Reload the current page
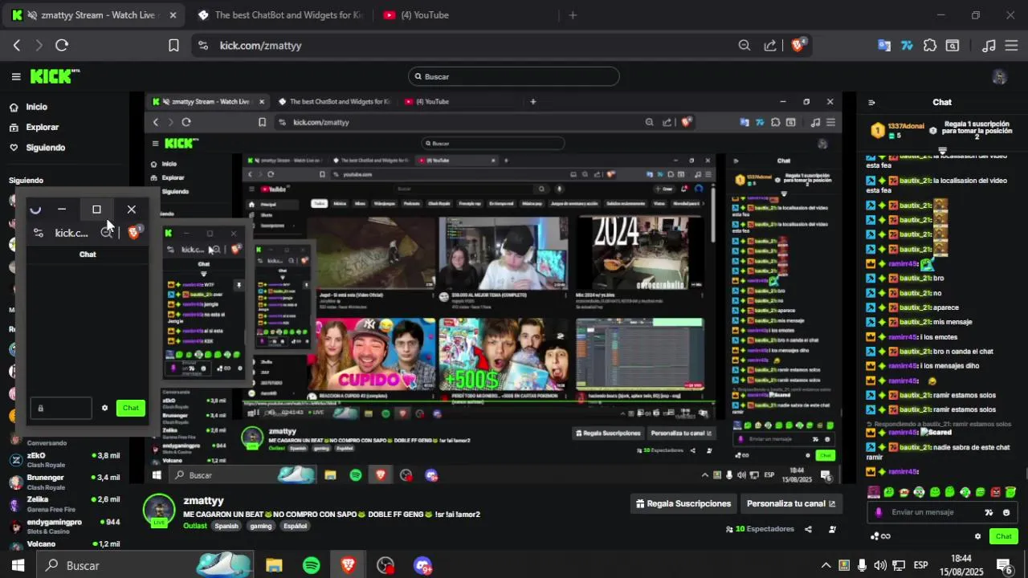 point(62,46)
